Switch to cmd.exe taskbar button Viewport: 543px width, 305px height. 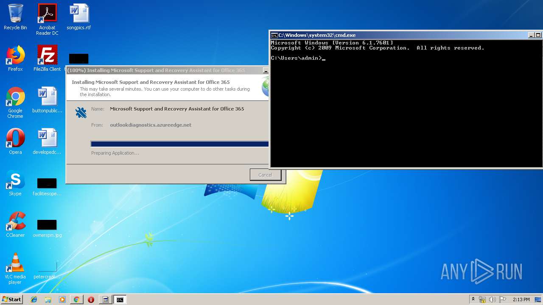(120, 299)
